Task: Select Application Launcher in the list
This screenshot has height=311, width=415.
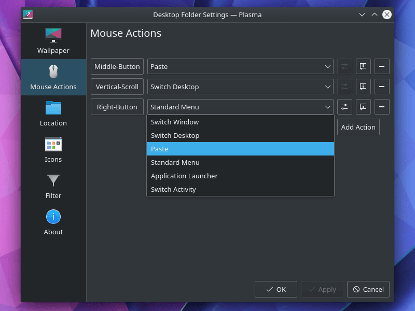Action: (x=240, y=176)
